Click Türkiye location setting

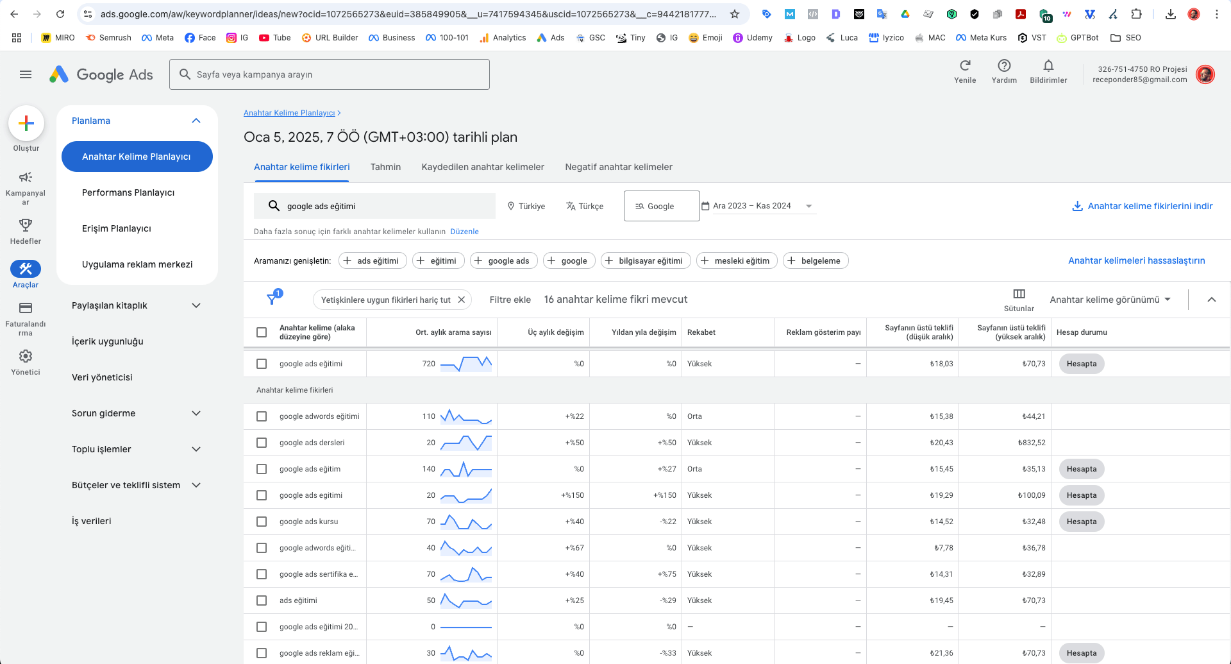(x=526, y=207)
